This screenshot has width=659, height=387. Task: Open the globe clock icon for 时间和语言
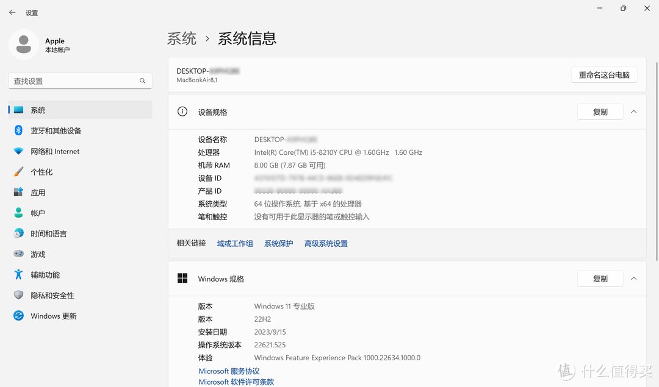pyautogui.click(x=18, y=233)
